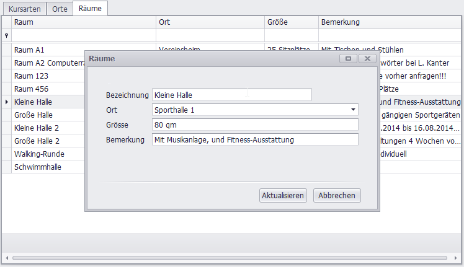Focus the Bezeichnung text field
The height and width of the screenshot is (267, 464).
pyautogui.click(x=231, y=95)
